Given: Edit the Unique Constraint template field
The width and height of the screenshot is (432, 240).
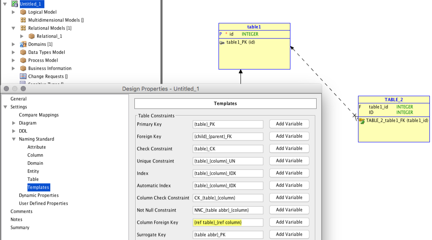Looking at the screenshot, I should tap(228, 161).
